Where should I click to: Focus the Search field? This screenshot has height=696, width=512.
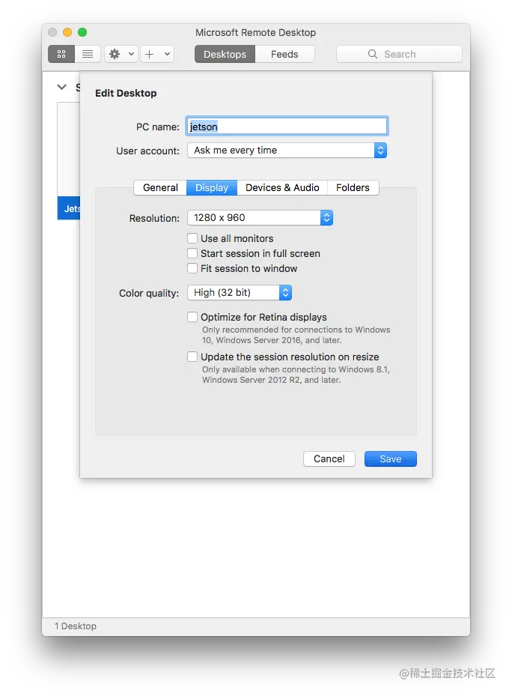pos(399,54)
